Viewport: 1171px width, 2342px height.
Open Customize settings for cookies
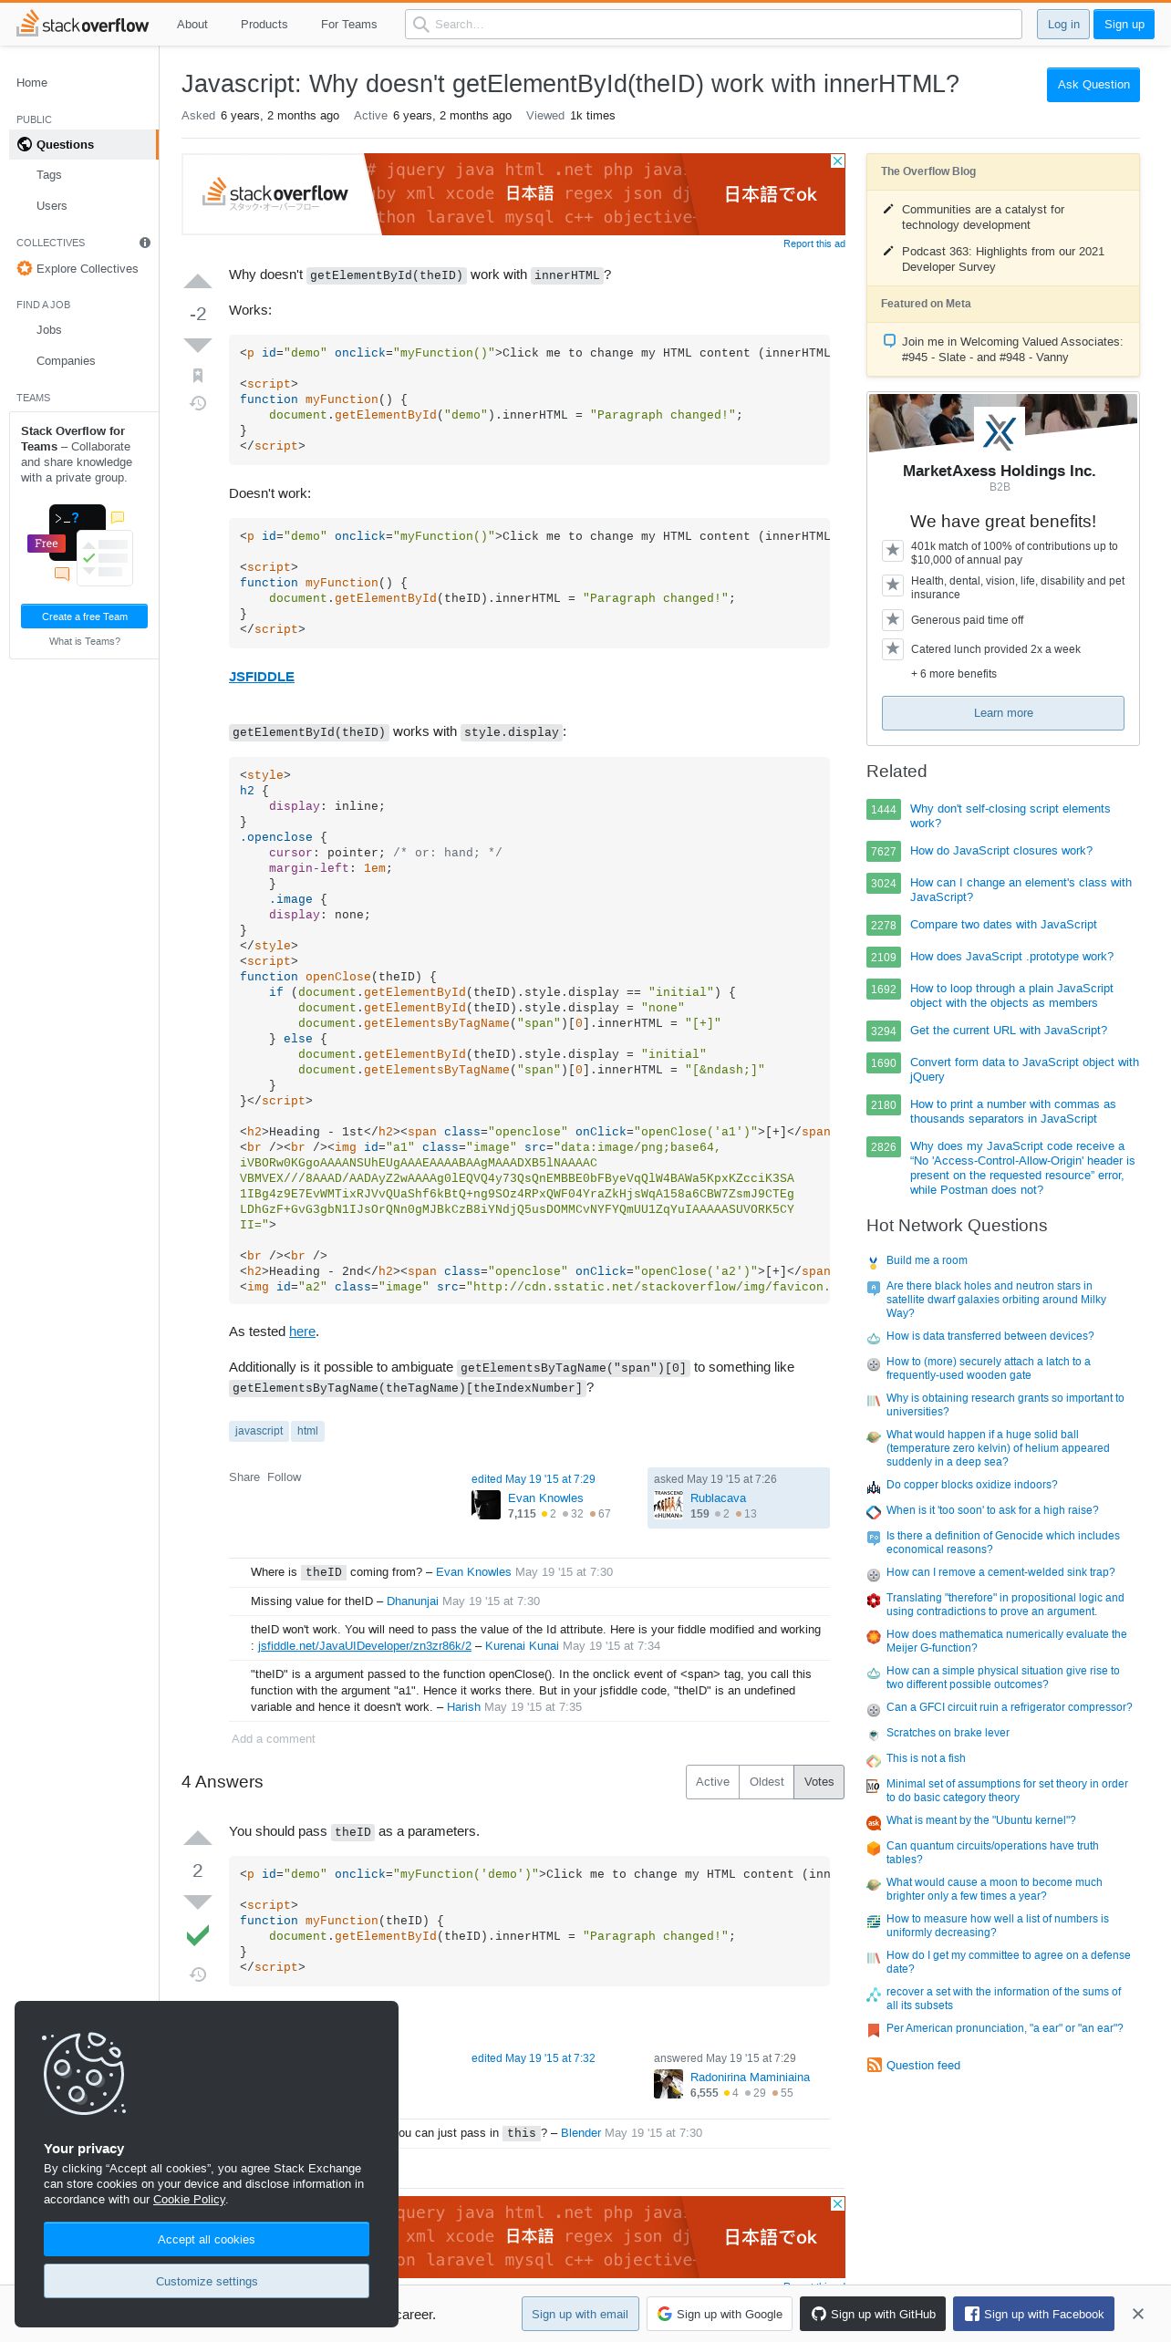coord(206,2281)
